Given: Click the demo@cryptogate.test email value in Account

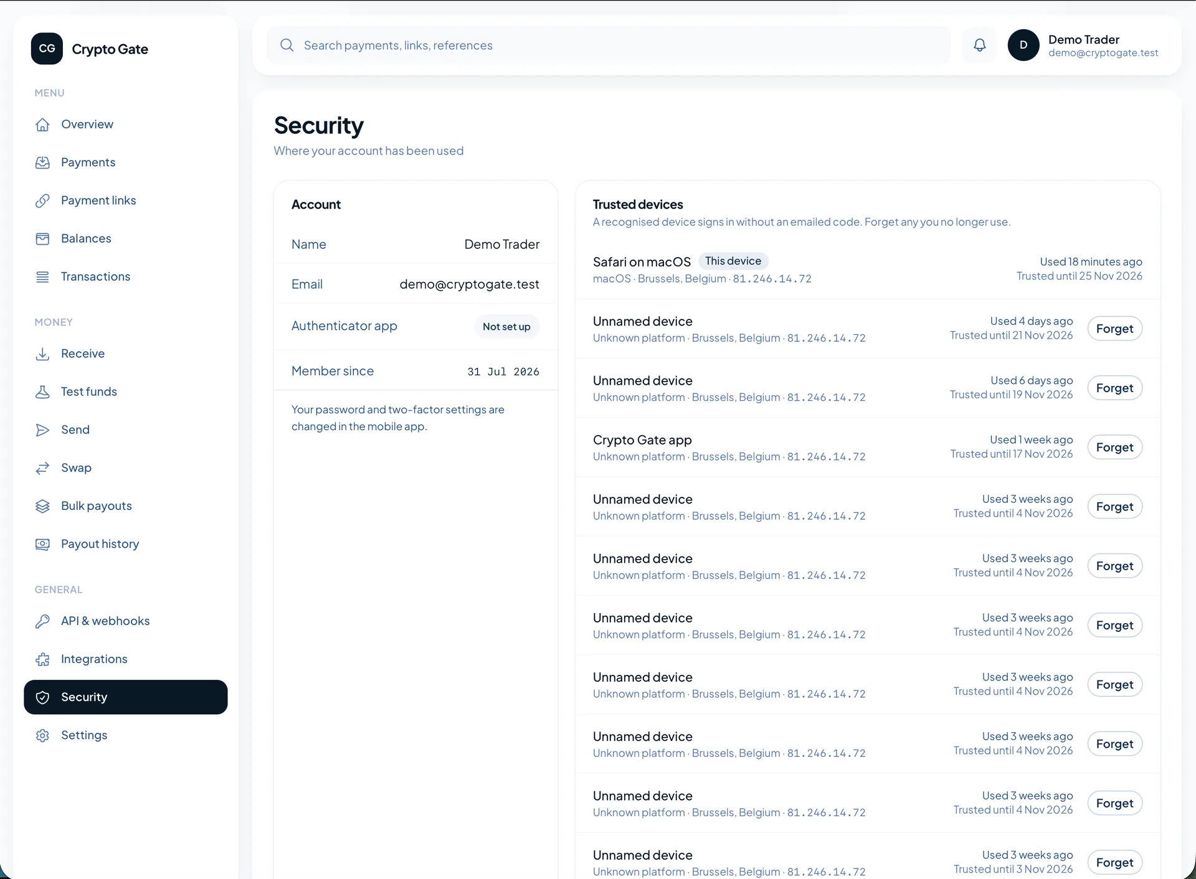Looking at the screenshot, I should tap(469, 284).
